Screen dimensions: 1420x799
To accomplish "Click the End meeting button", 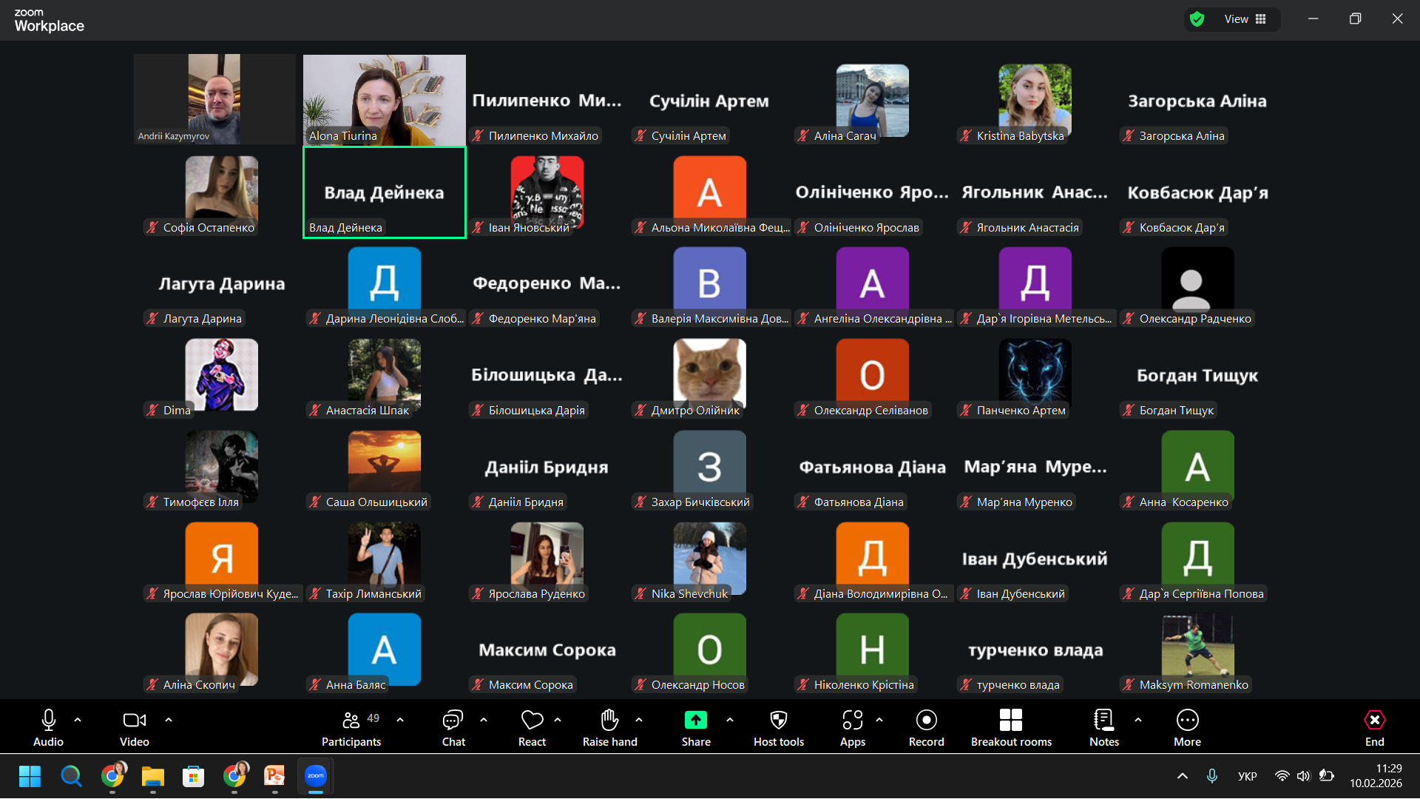I will (1374, 720).
